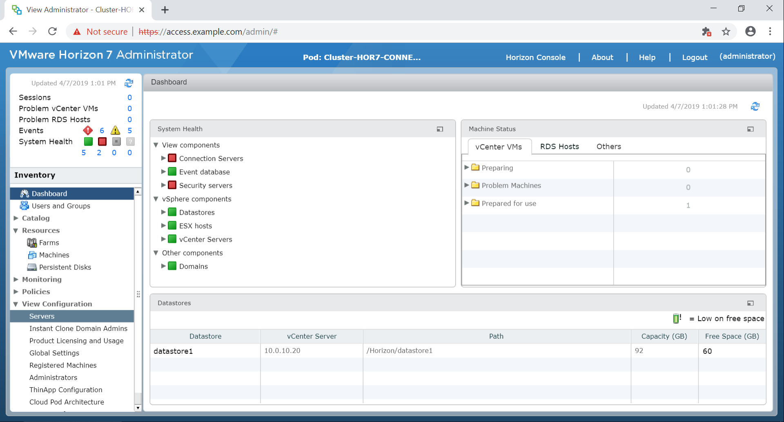Sort the table by Datastore column header
The height and width of the screenshot is (422, 784).
click(x=205, y=336)
